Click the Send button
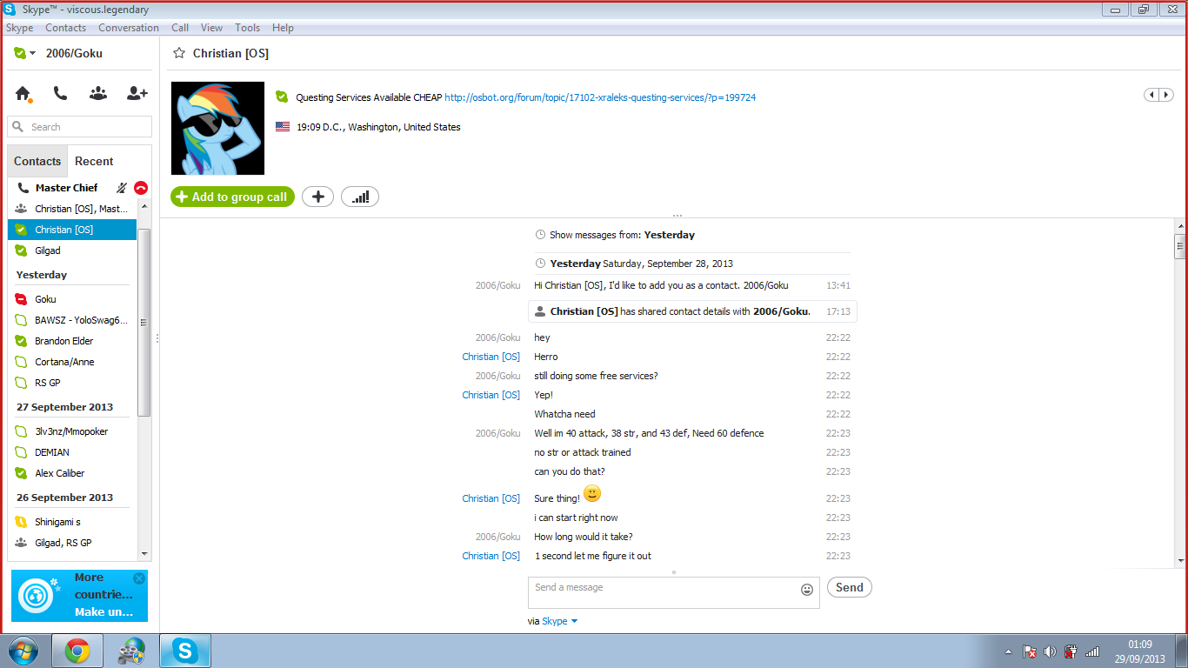This screenshot has height=668, width=1188. point(849,587)
